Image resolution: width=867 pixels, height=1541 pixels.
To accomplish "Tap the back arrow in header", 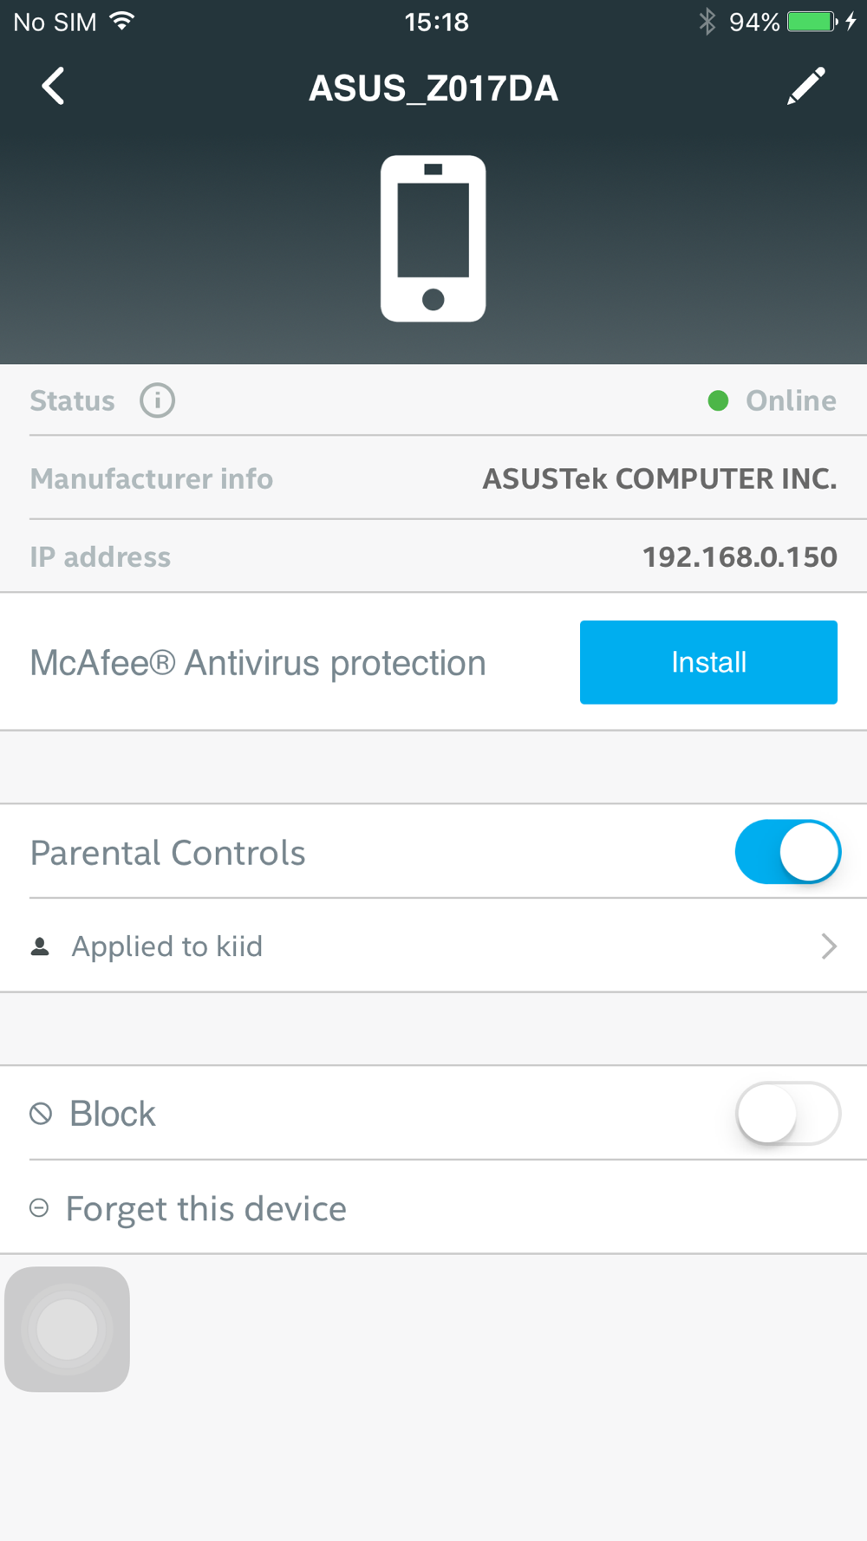I will [54, 86].
